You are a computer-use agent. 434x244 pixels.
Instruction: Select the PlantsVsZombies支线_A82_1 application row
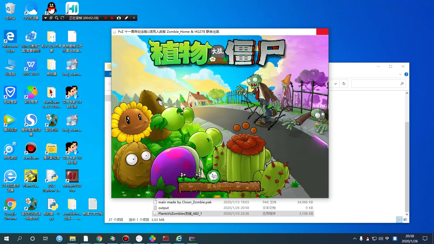click(233, 213)
